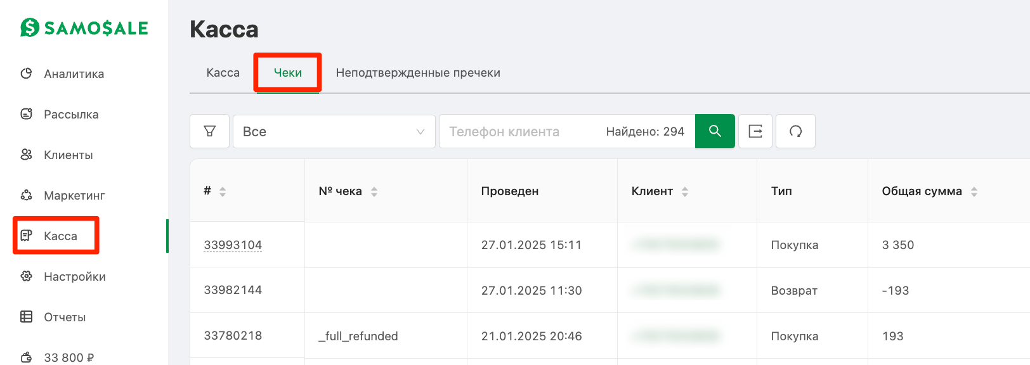
Task: Click the Отчеты table icon
Action: click(x=27, y=317)
